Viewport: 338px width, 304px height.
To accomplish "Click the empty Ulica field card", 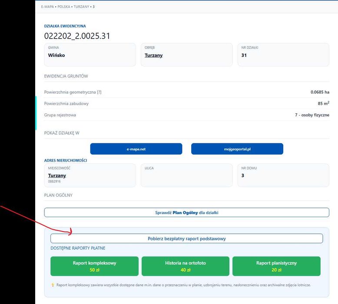I will [x=187, y=175].
